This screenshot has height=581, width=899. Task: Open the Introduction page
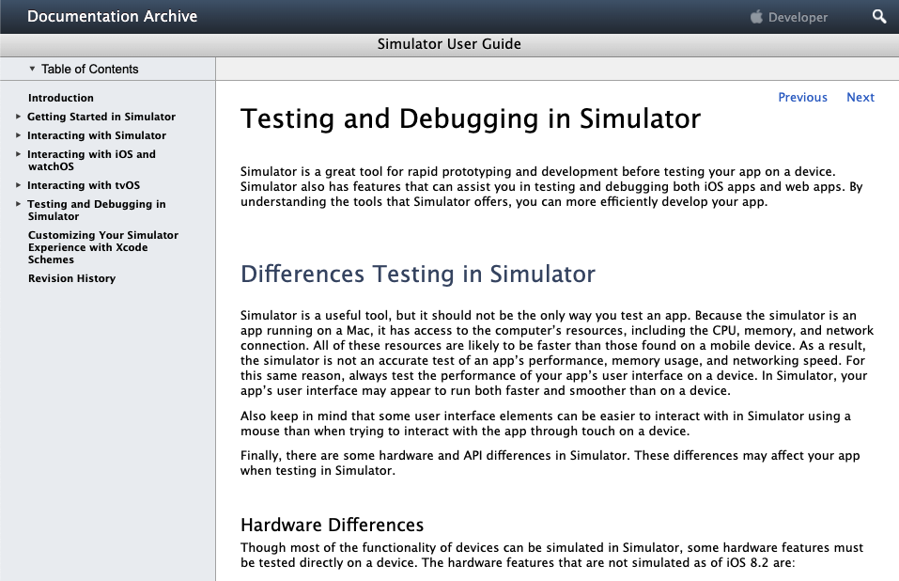(x=61, y=98)
